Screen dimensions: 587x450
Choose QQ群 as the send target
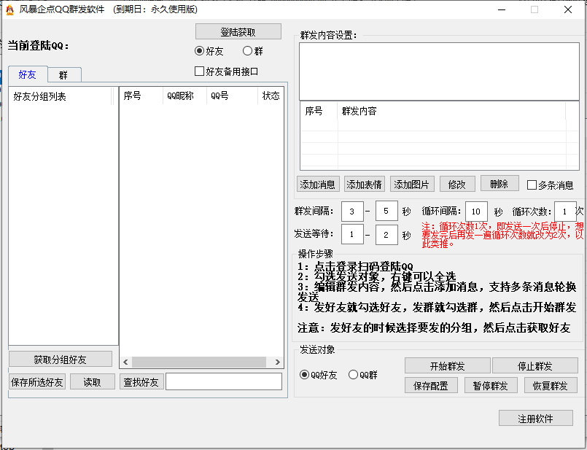[x=354, y=375]
